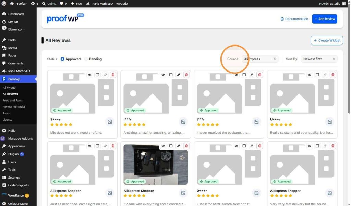The height and width of the screenshot is (206, 351).
Task: Delete the O***r review with trash icon
Action: 260,146
